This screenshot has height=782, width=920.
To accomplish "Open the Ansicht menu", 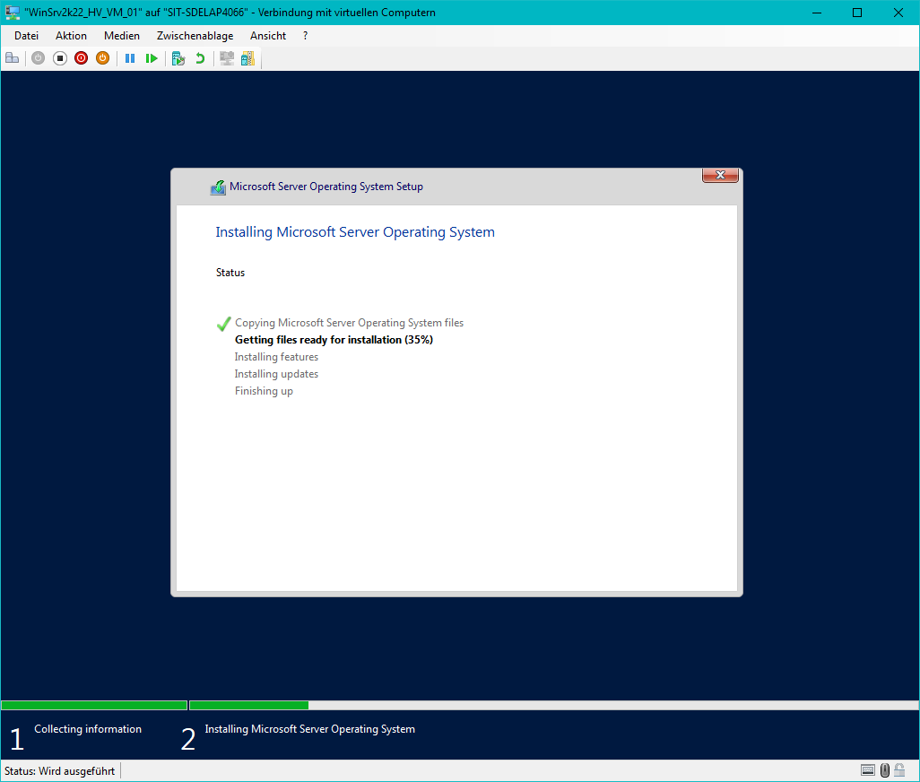I will coord(268,36).
